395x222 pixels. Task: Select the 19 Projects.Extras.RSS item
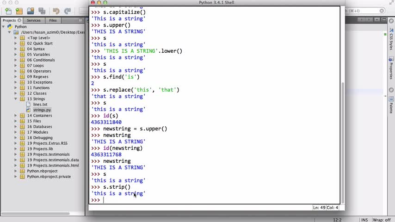tap(47, 143)
